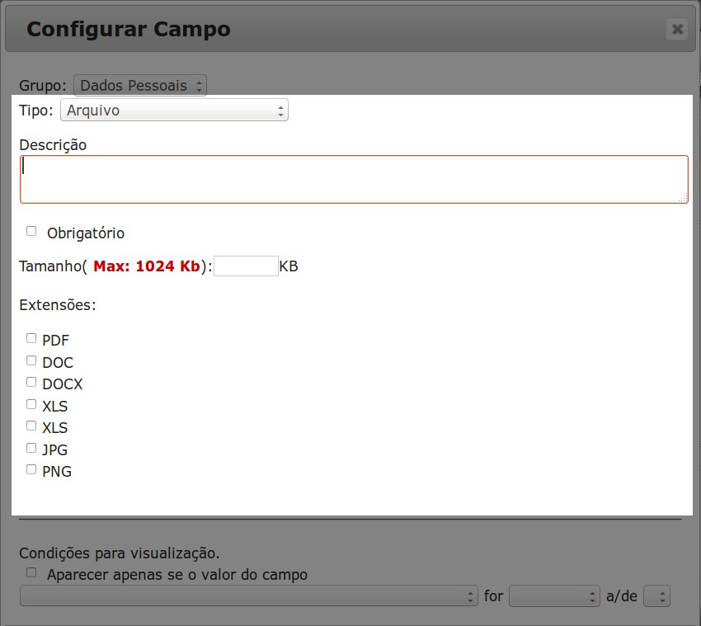Screen dimensions: 701x626
Task: Open the wide field dropdown under visibility conditions
Action: coord(248,596)
